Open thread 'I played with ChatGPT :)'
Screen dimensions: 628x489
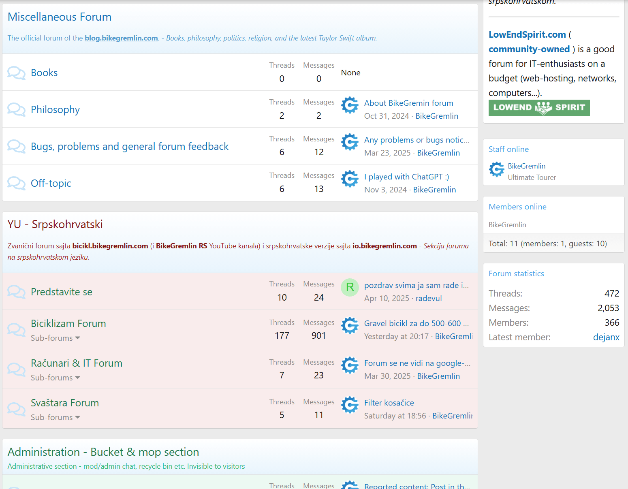[x=407, y=177]
